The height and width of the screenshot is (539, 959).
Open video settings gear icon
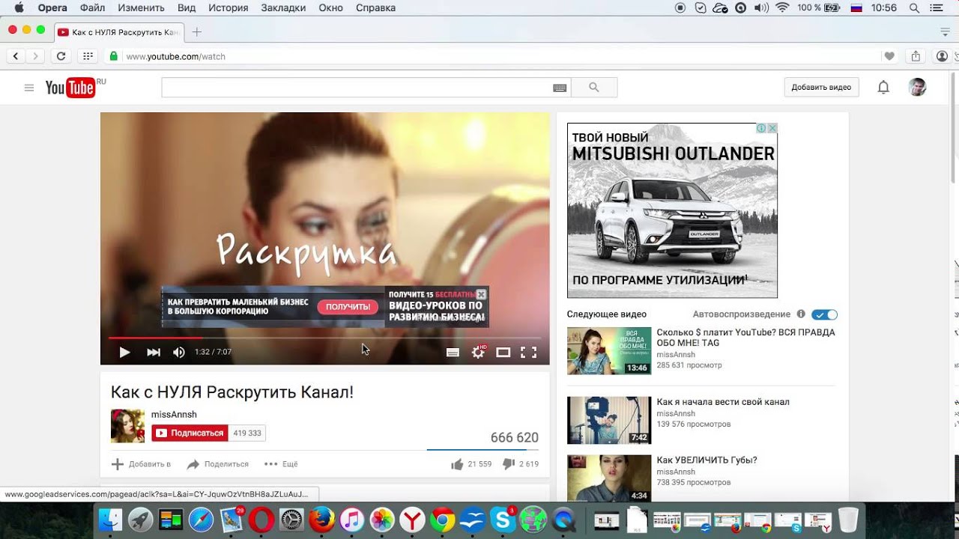pyautogui.click(x=477, y=353)
